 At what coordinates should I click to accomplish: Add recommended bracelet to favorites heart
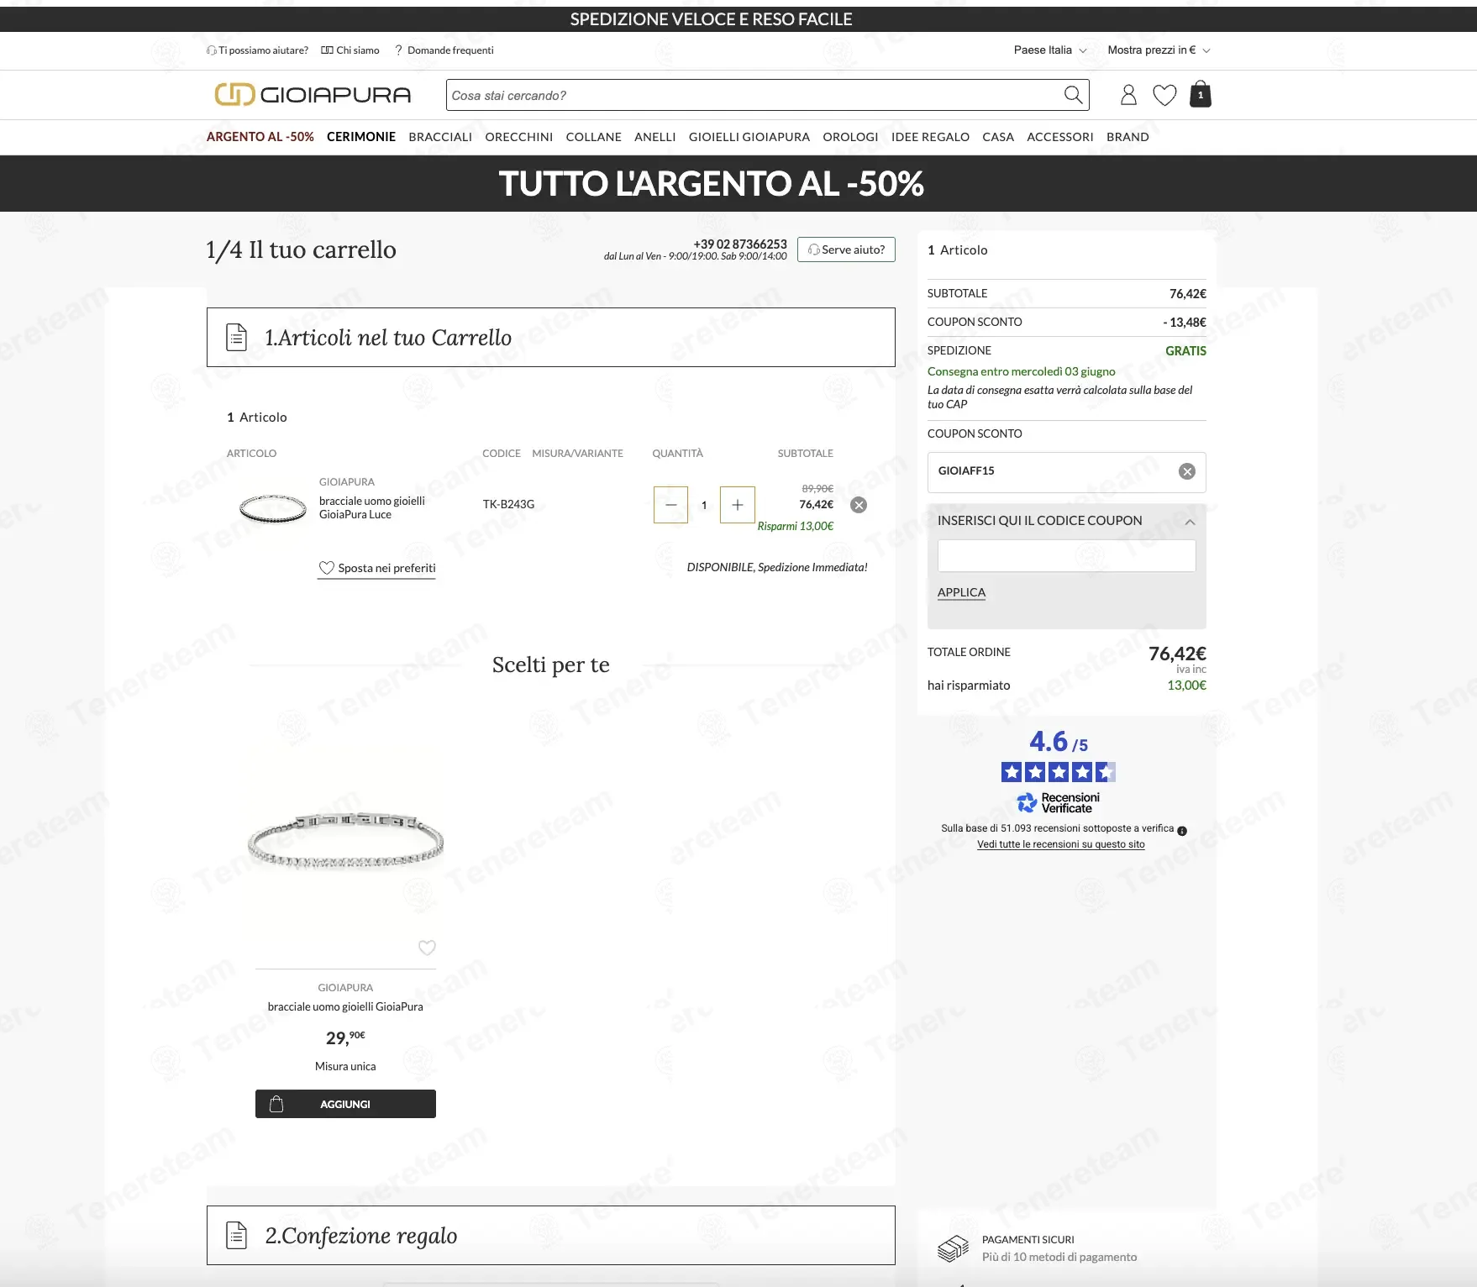(x=427, y=948)
